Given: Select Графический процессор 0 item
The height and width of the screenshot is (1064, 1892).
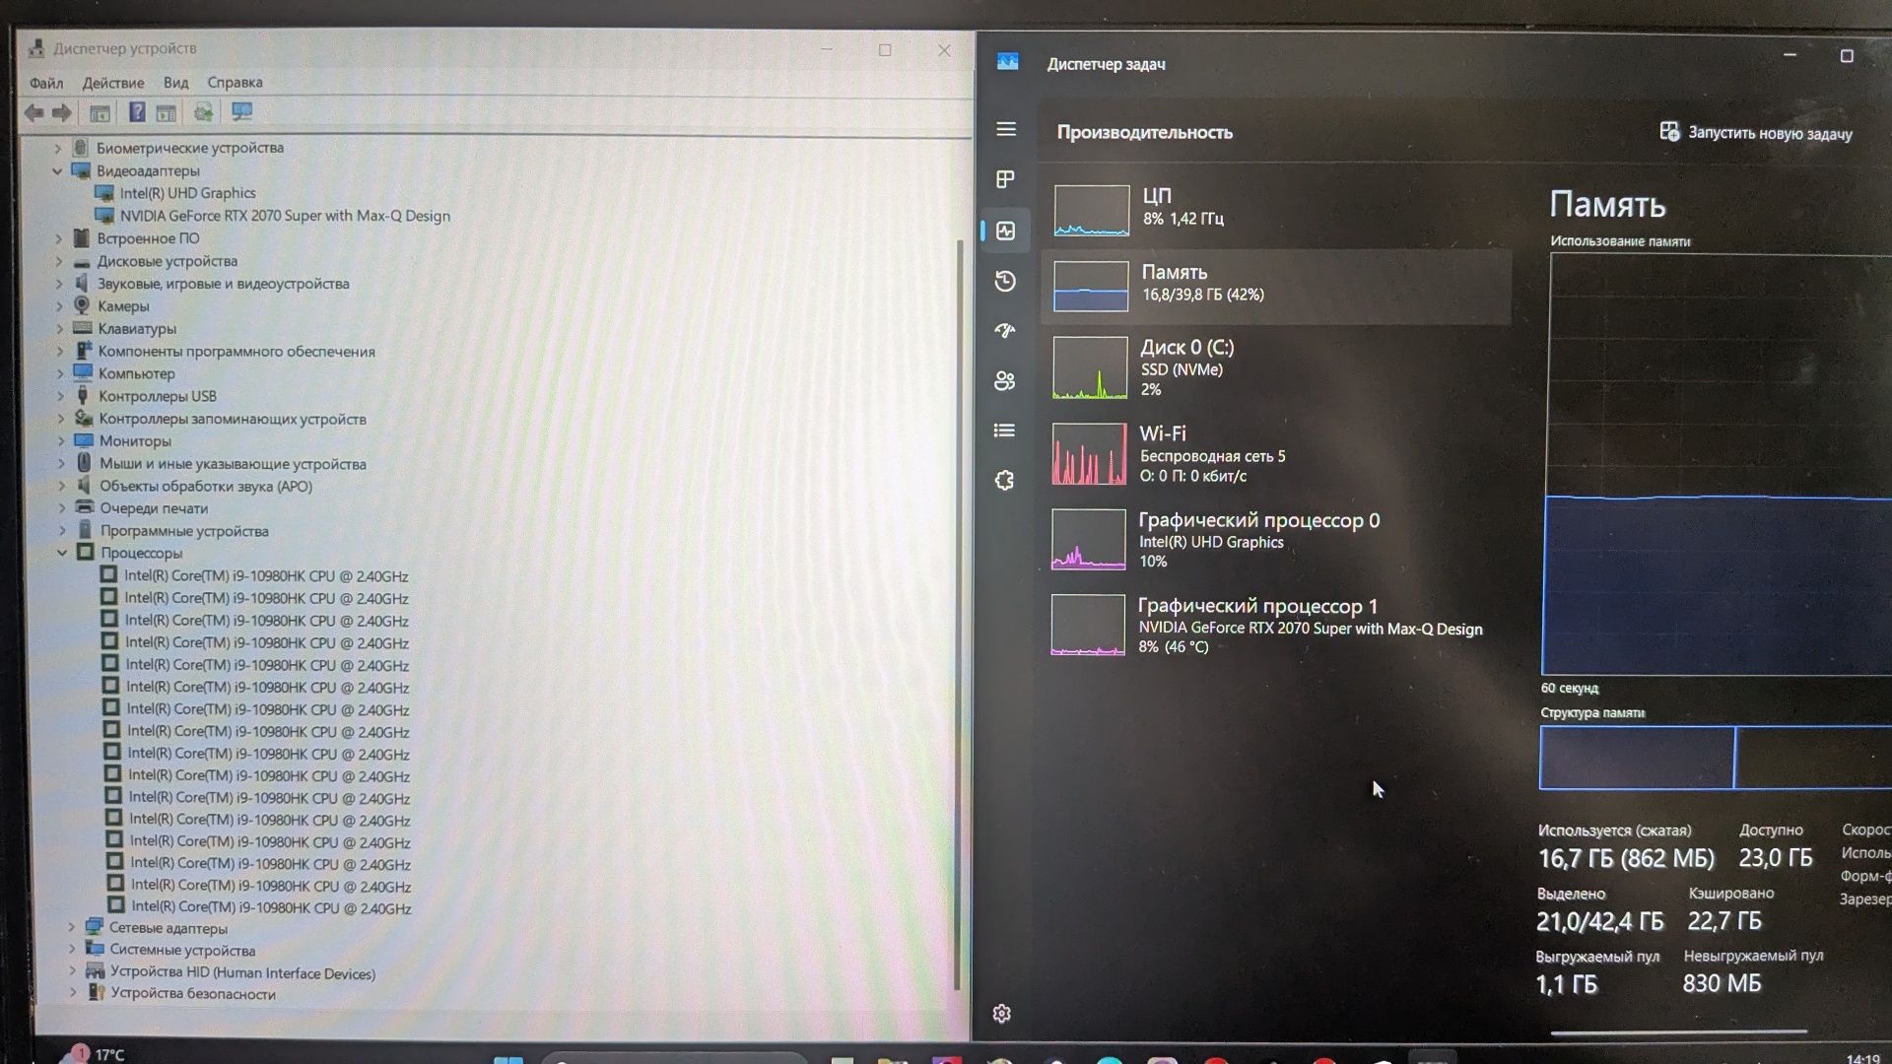Looking at the screenshot, I should 1276,539.
